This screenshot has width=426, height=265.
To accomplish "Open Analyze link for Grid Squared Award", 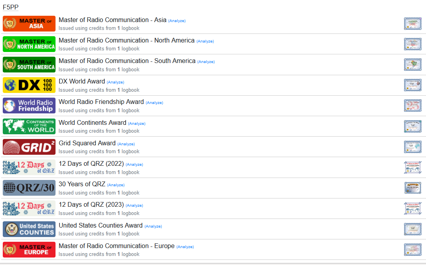I will pyautogui.click(x=126, y=144).
